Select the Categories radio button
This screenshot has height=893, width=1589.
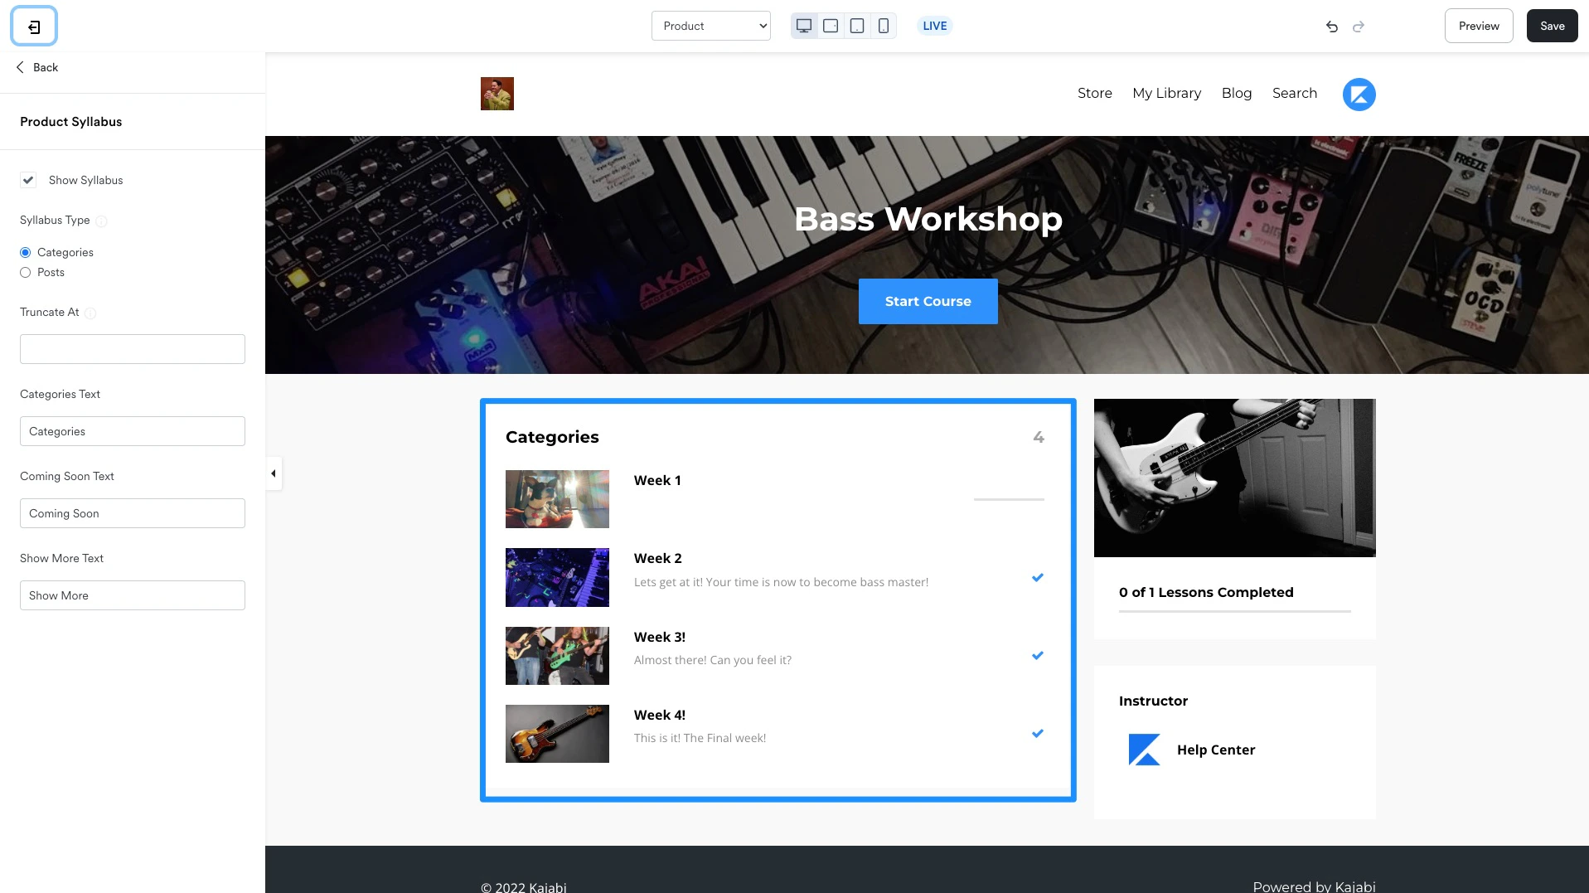[x=25, y=252]
